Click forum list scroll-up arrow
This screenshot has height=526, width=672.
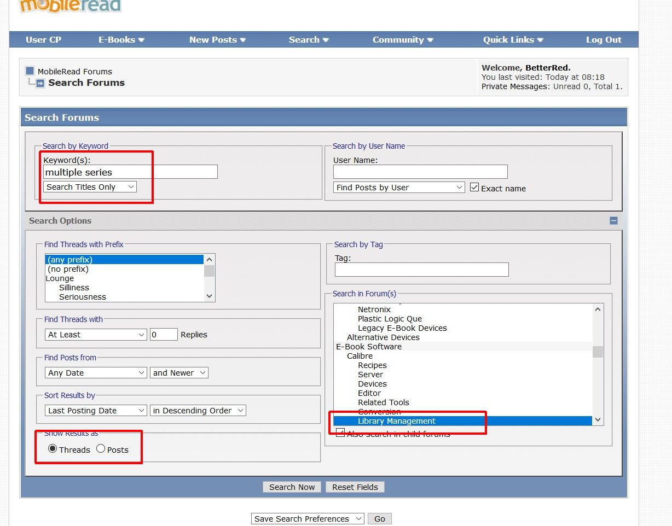598,309
